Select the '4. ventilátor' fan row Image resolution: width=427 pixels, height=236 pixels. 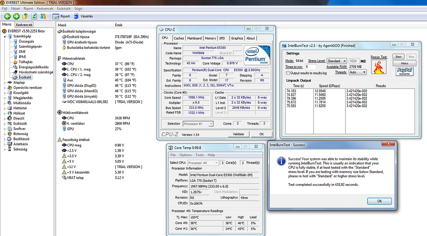coord(76,124)
